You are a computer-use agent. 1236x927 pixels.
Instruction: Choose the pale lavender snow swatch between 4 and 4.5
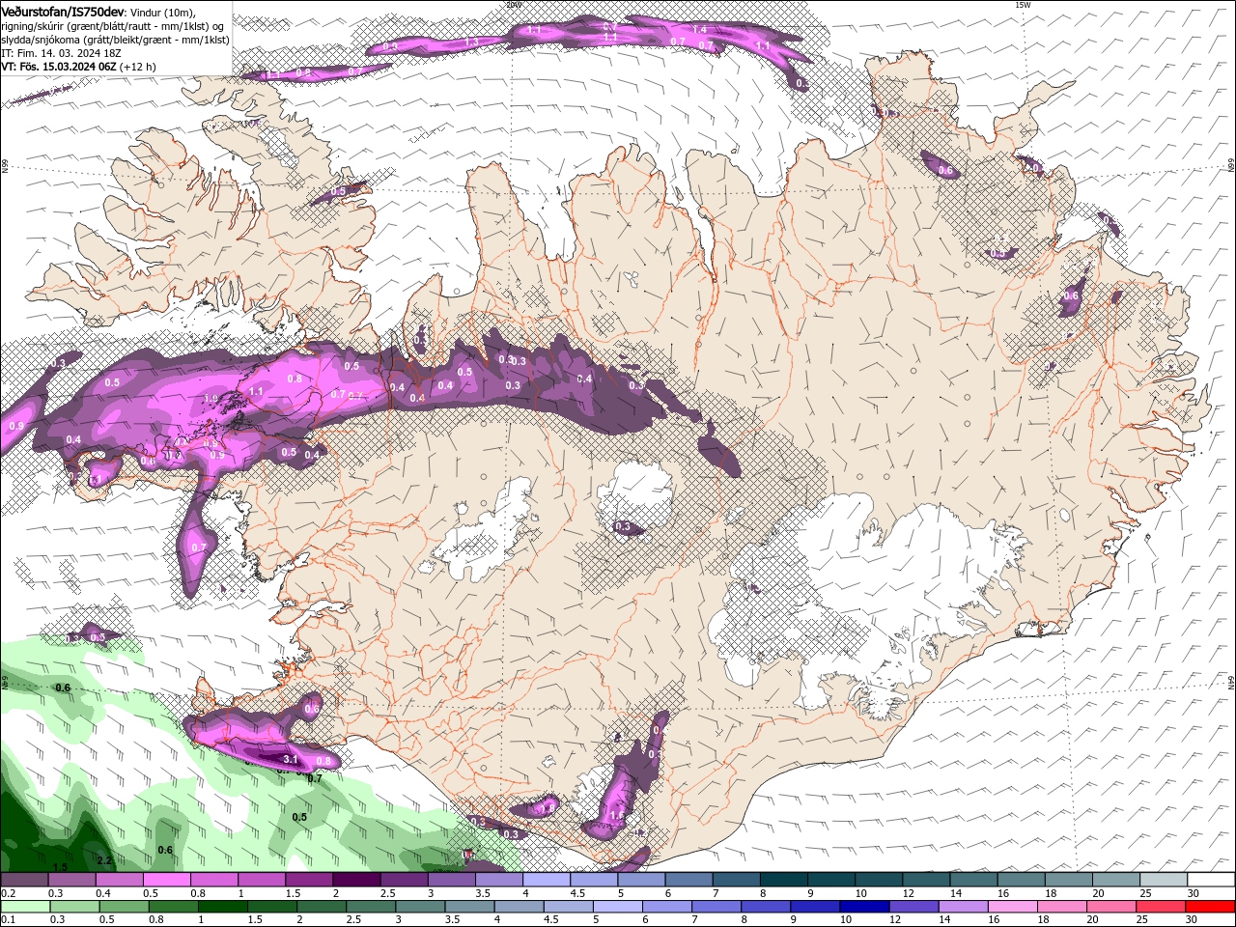(x=545, y=881)
